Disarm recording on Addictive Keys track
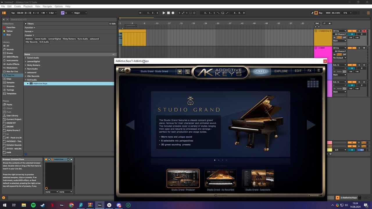The image size is (372, 209). [364, 31]
